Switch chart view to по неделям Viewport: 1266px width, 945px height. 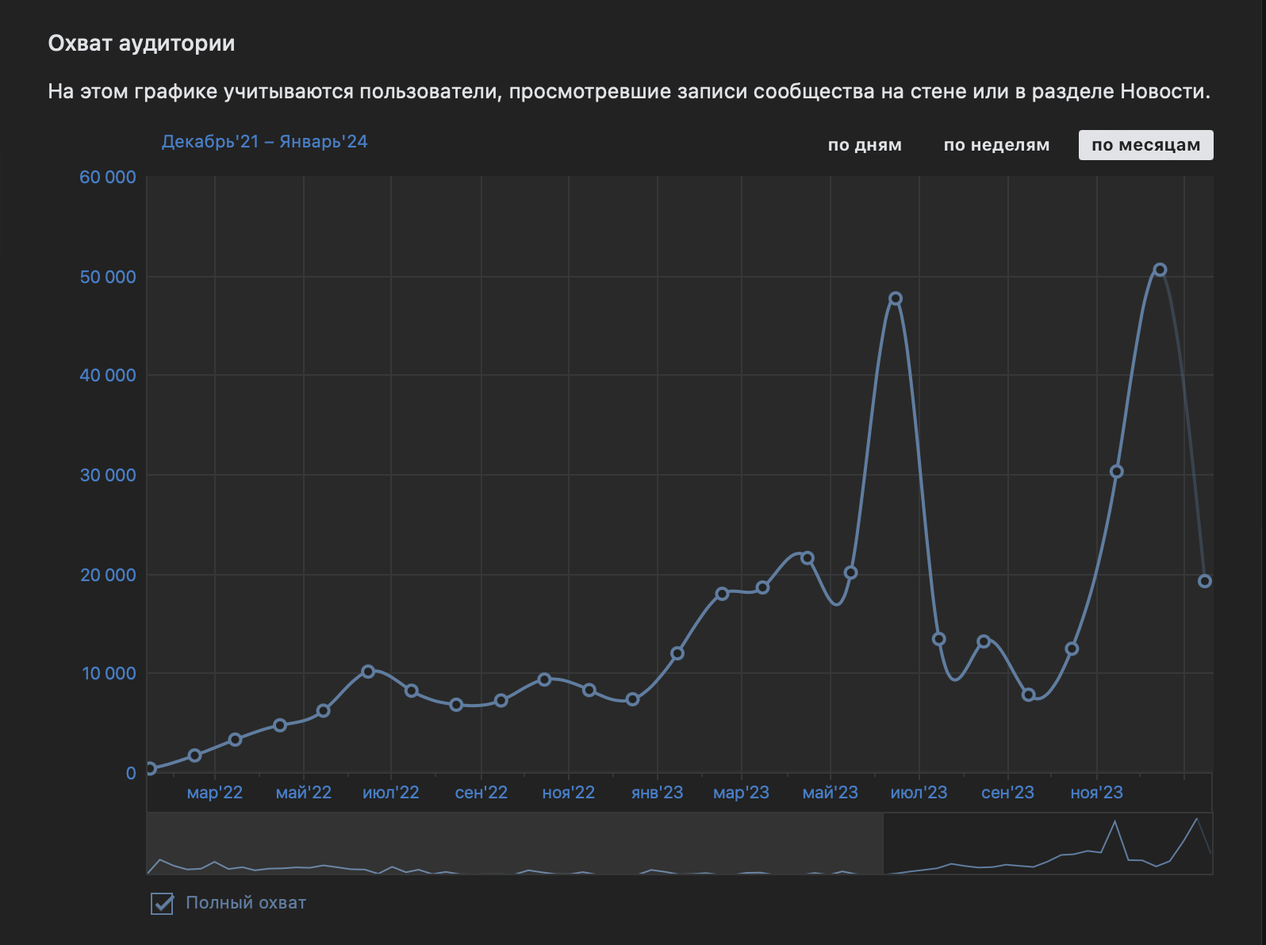(x=996, y=145)
